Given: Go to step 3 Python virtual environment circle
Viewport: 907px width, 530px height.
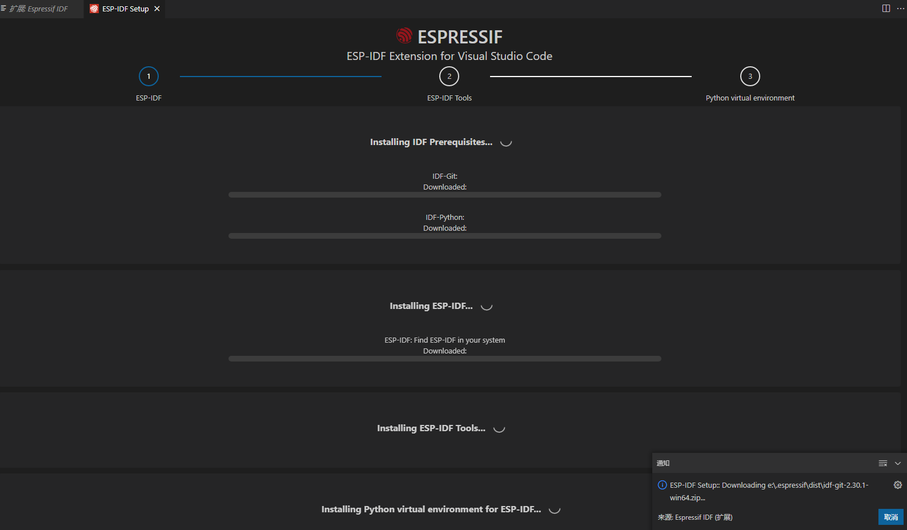Looking at the screenshot, I should [x=750, y=76].
